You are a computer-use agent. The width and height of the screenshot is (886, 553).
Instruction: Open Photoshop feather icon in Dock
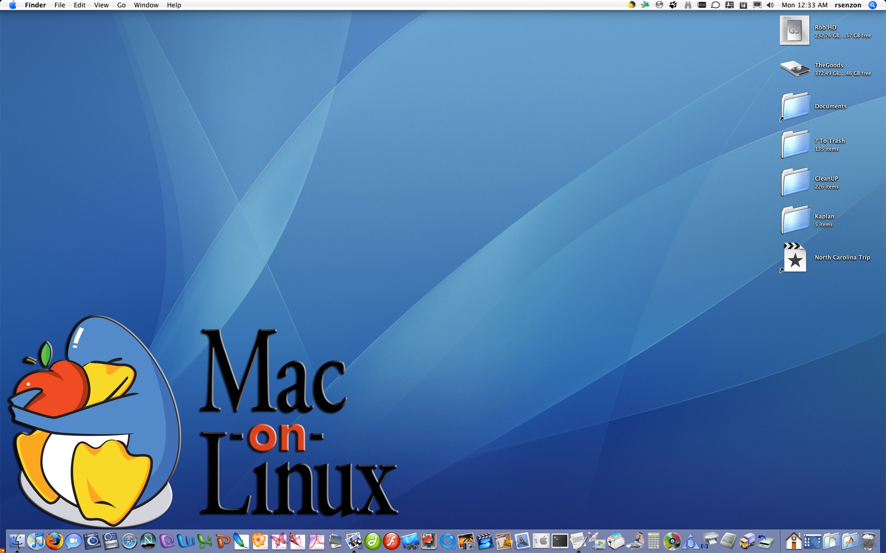pyautogui.click(x=241, y=541)
